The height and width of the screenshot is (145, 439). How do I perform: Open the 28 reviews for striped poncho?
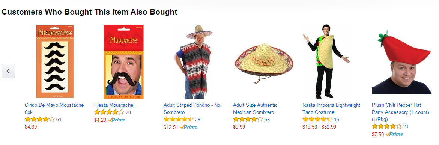coord(198,119)
